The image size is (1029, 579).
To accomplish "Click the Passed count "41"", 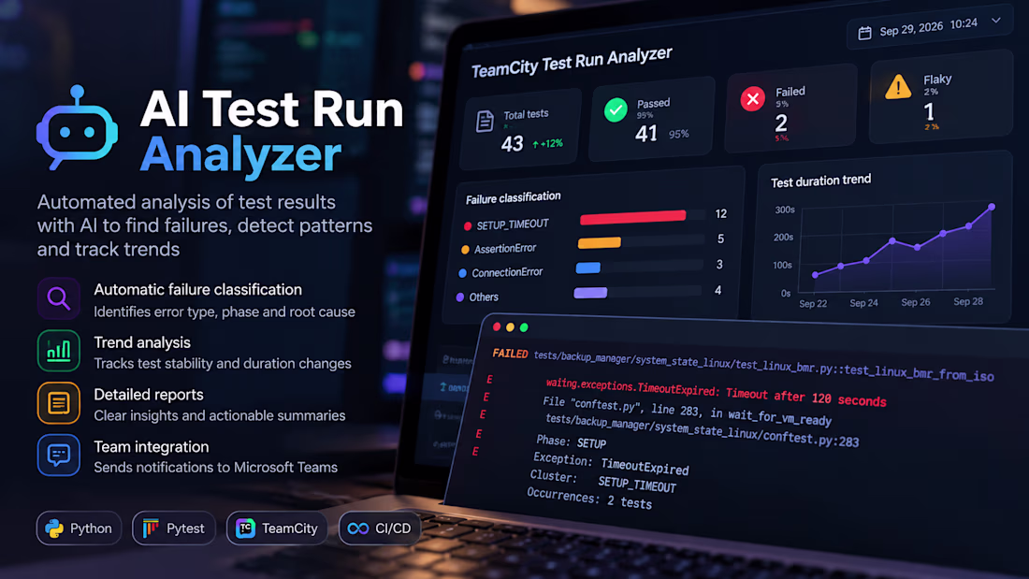I will click(x=646, y=134).
